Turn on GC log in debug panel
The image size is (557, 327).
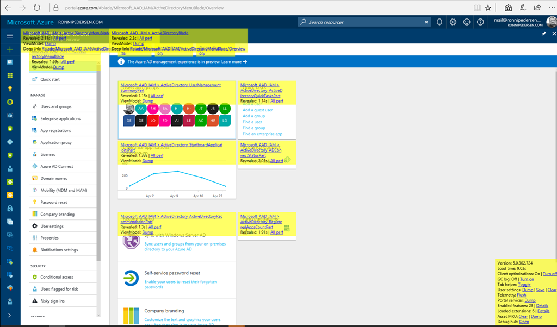tap(527, 279)
